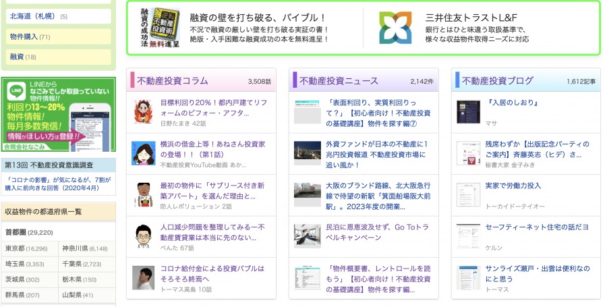Image resolution: width=607 pixels, height=307 pixels.
Task: Click the 三井住友トラストL&F flower logo
Action: coord(395,28)
